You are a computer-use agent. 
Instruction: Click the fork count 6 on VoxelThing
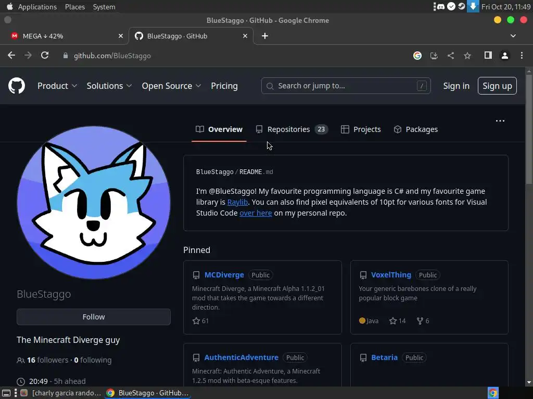pyautogui.click(x=423, y=321)
